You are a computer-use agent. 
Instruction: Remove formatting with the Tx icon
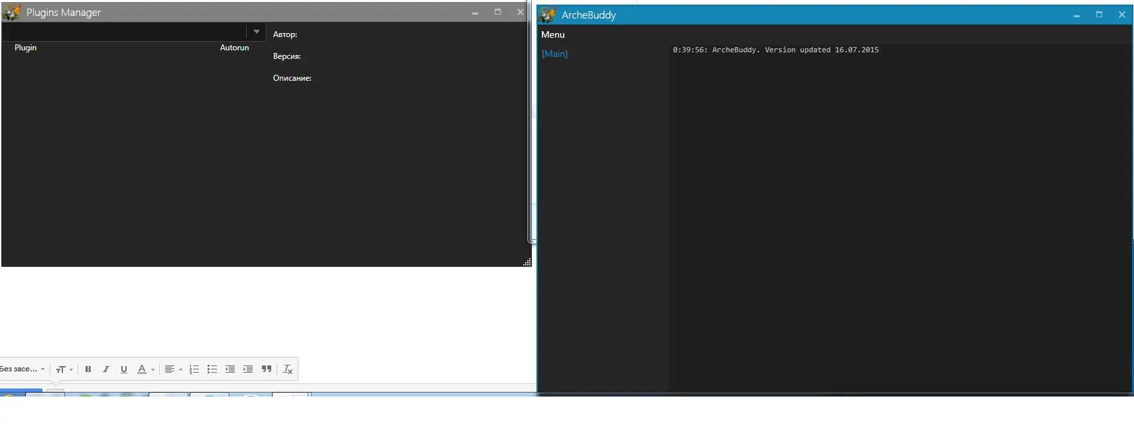click(x=288, y=369)
